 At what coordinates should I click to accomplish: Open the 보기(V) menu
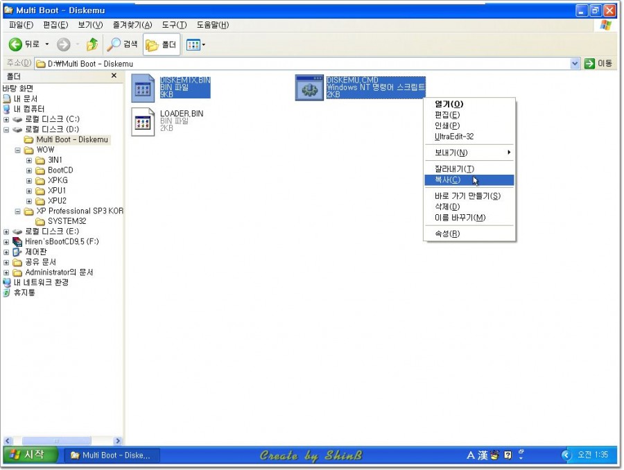click(90, 25)
